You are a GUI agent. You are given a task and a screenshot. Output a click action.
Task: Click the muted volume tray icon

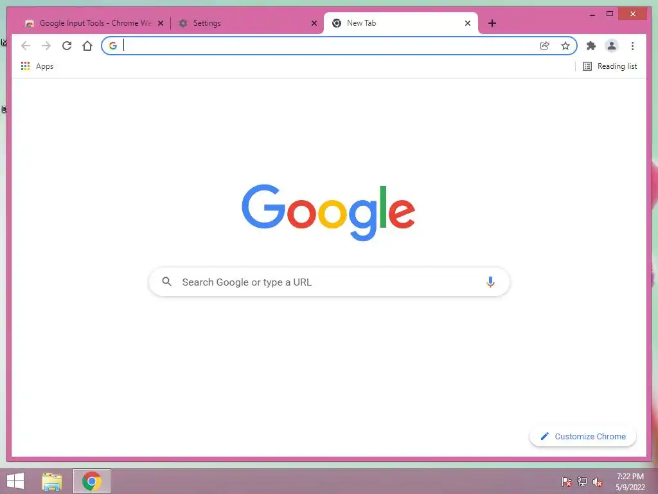click(598, 481)
